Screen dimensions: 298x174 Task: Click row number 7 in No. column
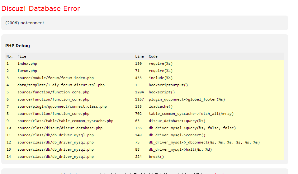(x=7, y=106)
